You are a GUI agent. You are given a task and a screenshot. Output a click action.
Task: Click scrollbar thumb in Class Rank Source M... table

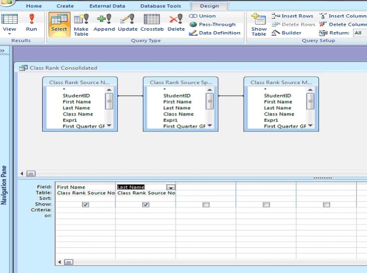pyautogui.click(x=311, y=101)
